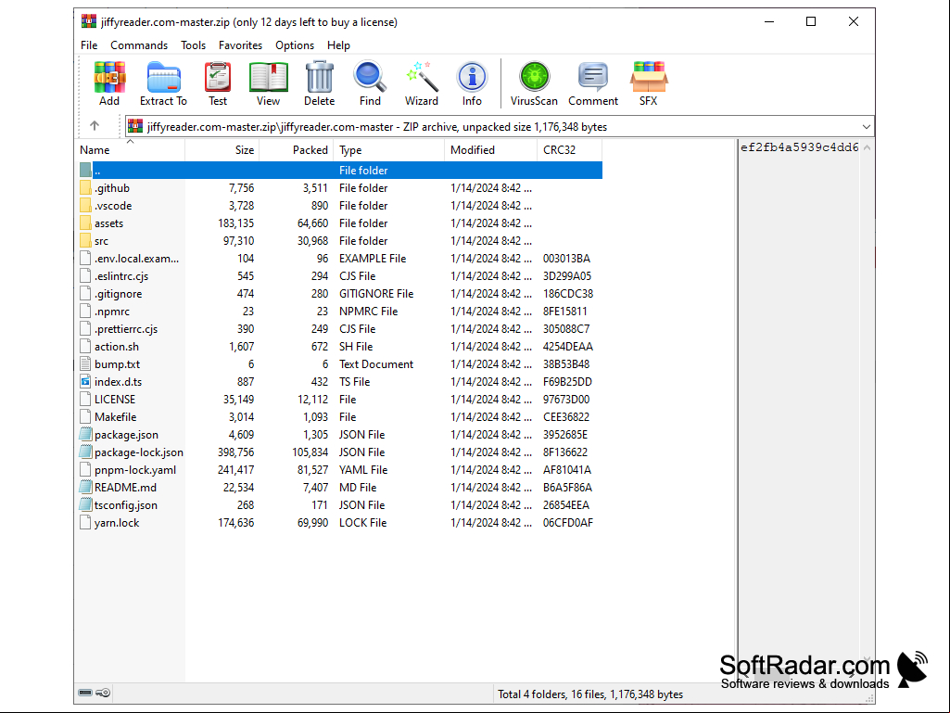The width and height of the screenshot is (950, 713).
Task: Click the key icon in status bar
Action: pos(103,693)
